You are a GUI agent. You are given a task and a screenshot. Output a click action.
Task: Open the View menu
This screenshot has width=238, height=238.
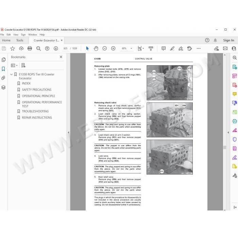pos(16,35)
